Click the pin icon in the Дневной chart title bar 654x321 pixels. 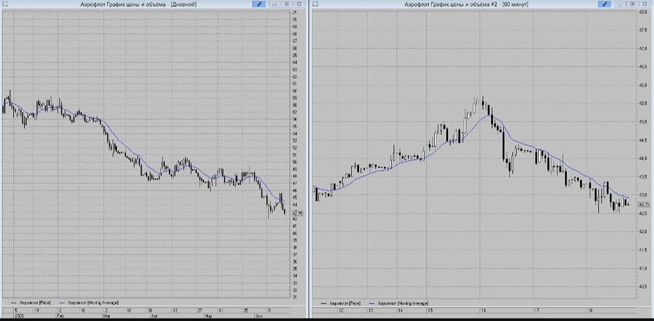coord(258,4)
